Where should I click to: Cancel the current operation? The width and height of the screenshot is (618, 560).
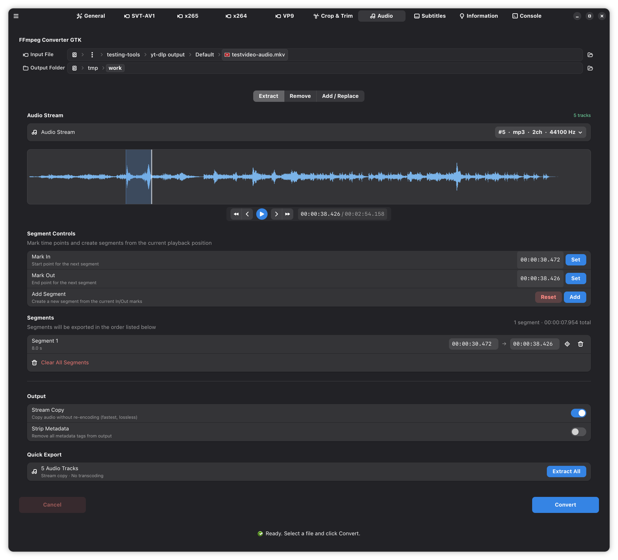pos(52,505)
